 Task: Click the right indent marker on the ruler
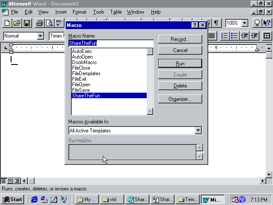(257, 50)
